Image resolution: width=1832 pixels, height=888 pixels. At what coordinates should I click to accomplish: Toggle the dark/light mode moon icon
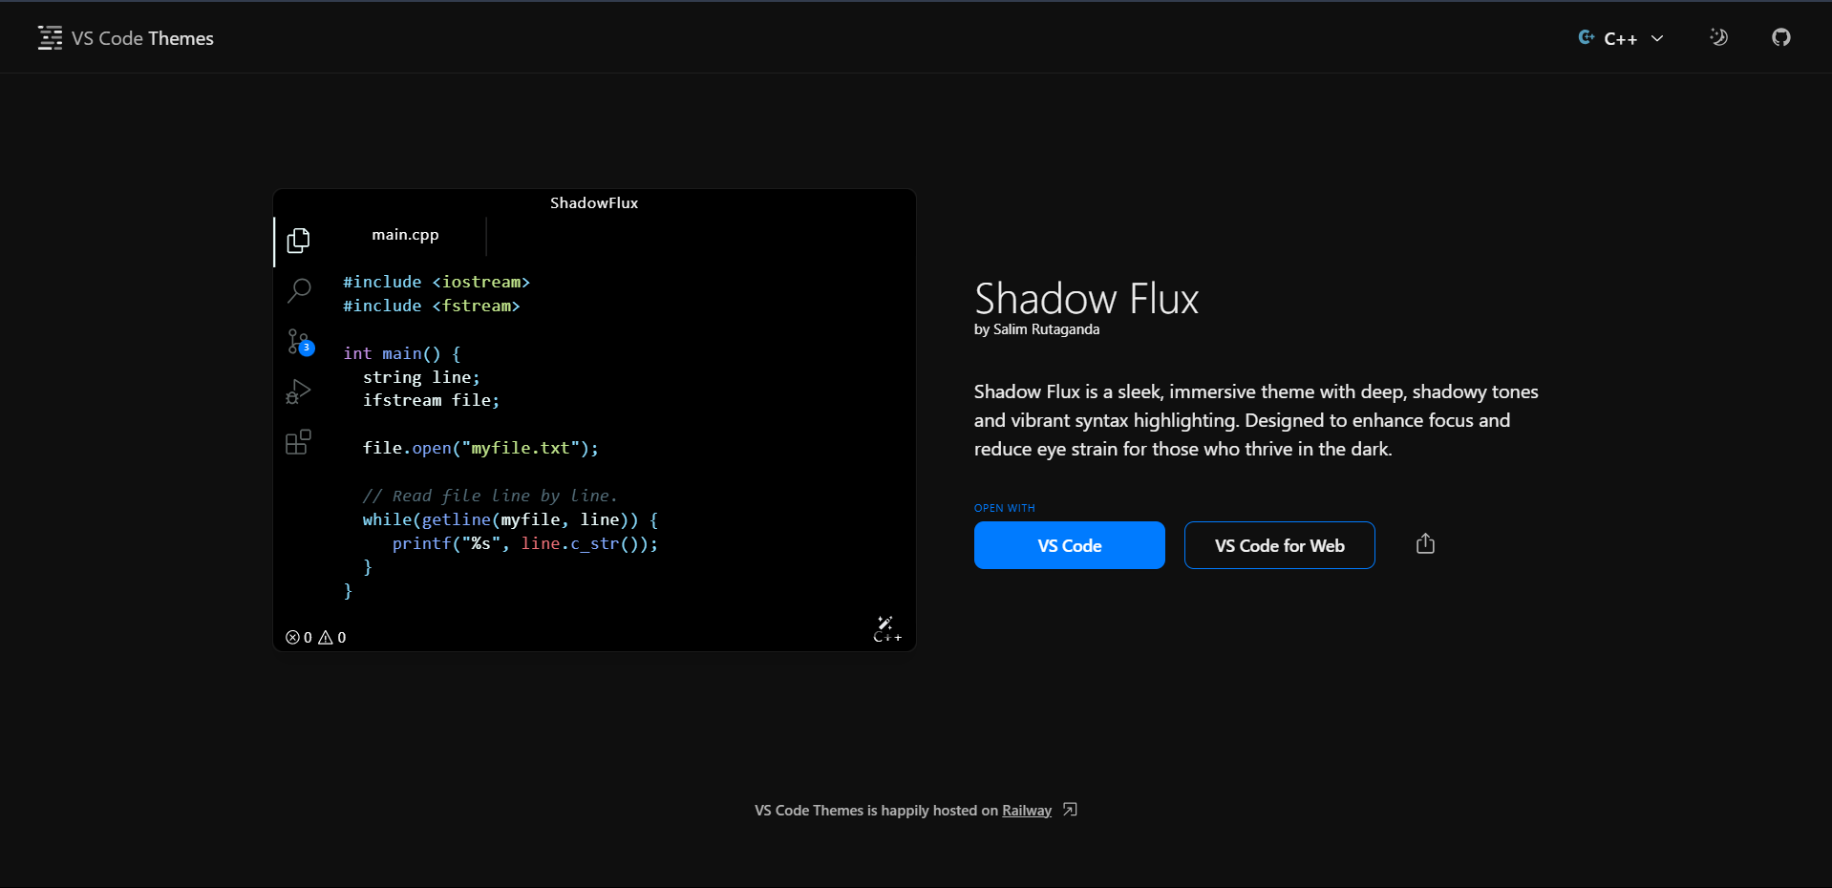click(1718, 37)
